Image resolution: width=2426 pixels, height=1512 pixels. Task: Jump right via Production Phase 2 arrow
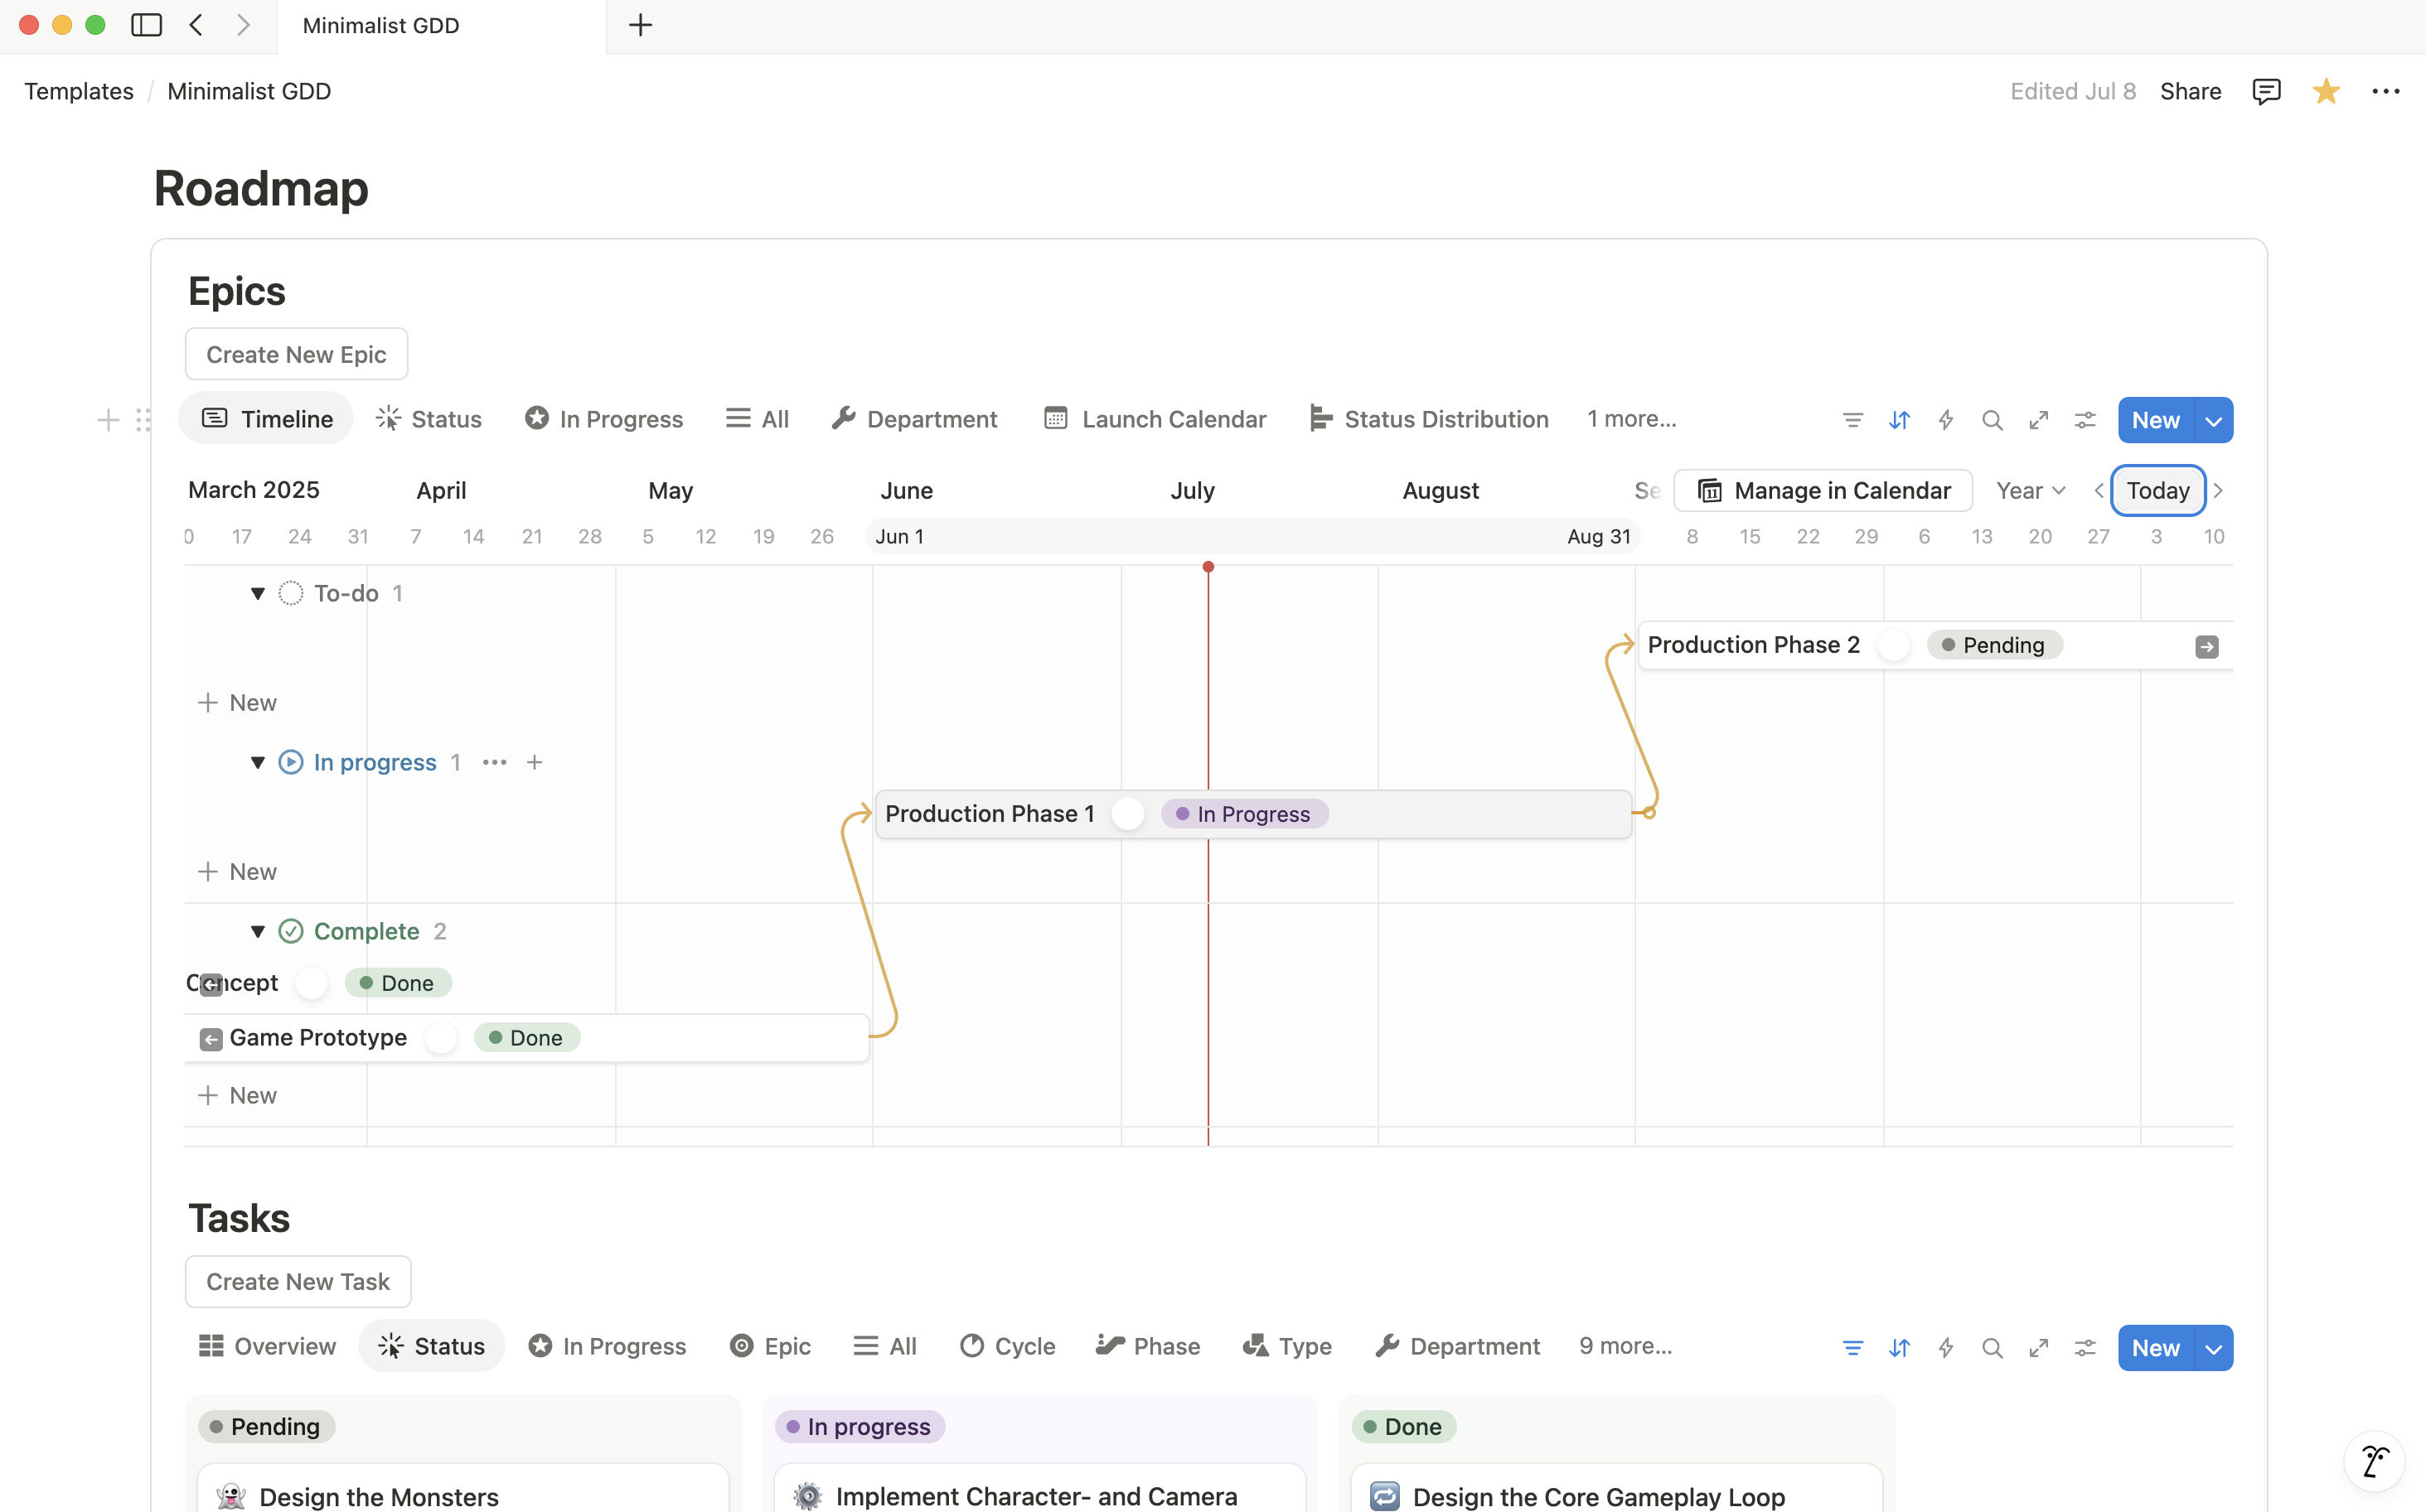[x=2207, y=647]
